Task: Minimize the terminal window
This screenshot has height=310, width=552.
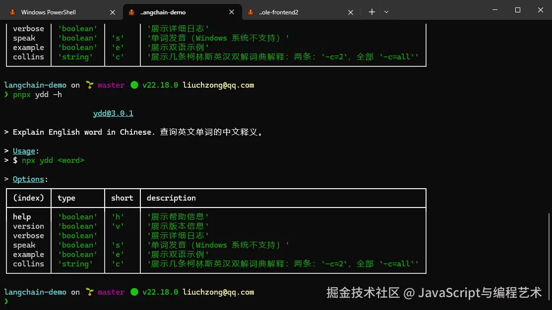Action: (x=495, y=10)
